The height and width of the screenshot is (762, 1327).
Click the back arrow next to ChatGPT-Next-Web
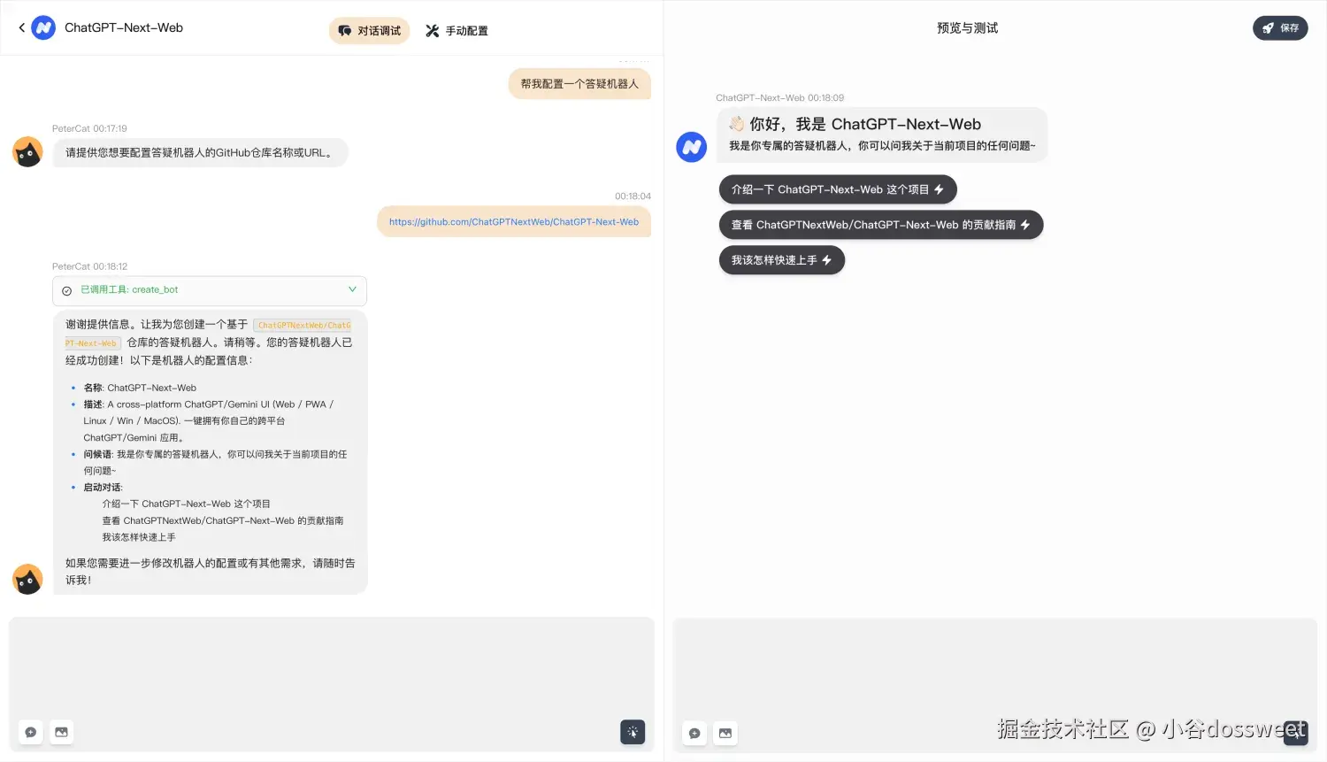[x=21, y=27]
